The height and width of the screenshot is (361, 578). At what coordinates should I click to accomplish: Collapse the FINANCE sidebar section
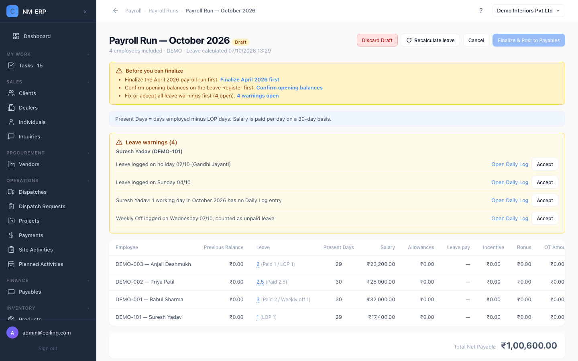pos(88,280)
